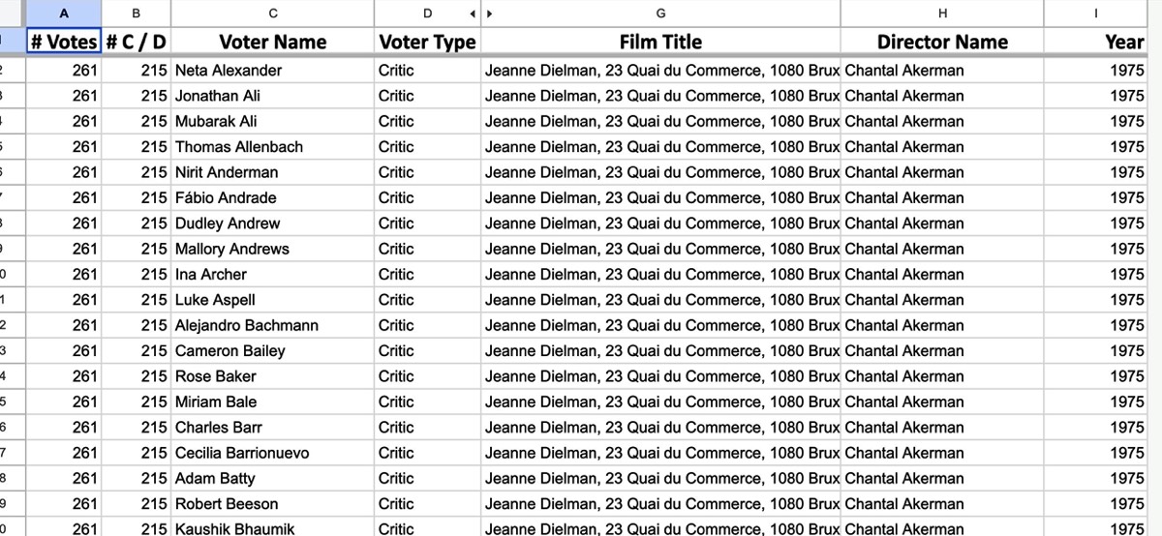1162x536 pixels.
Task: Click the '# C / D' header cell
Action: [136, 42]
